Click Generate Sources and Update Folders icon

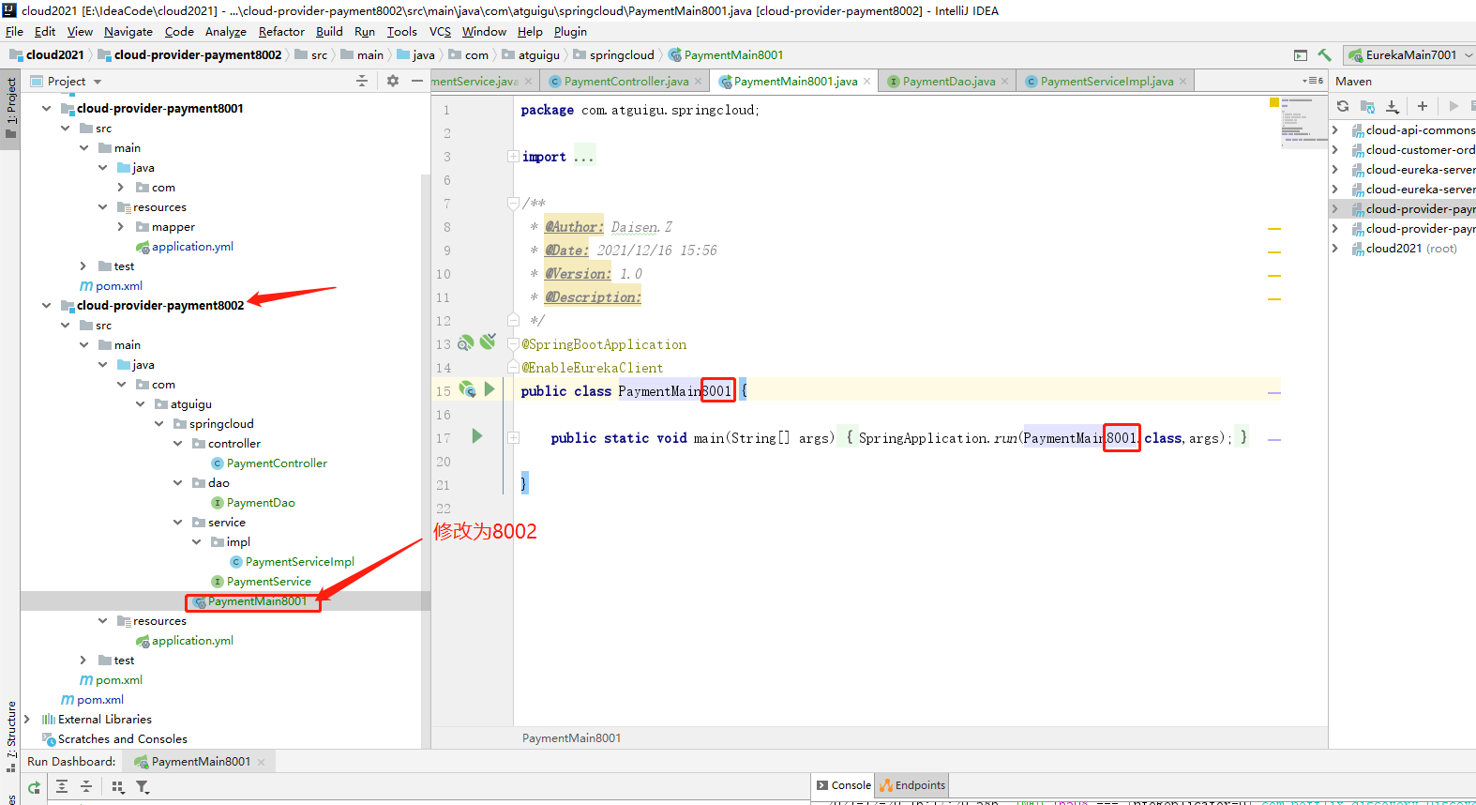pyautogui.click(x=1367, y=106)
